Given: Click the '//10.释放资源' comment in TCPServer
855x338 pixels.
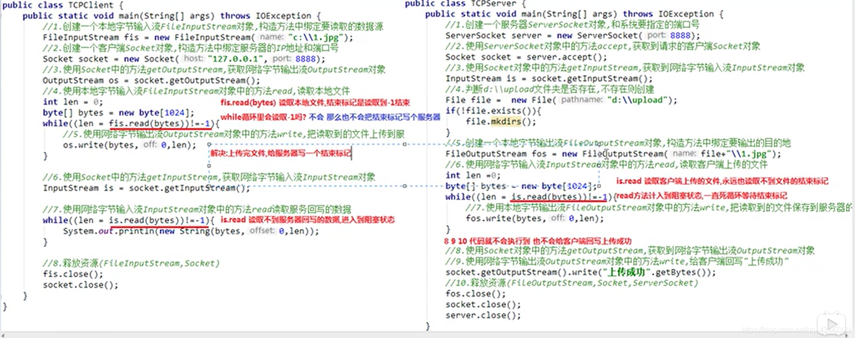Looking at the screenshot, I should tap(571, 283).
